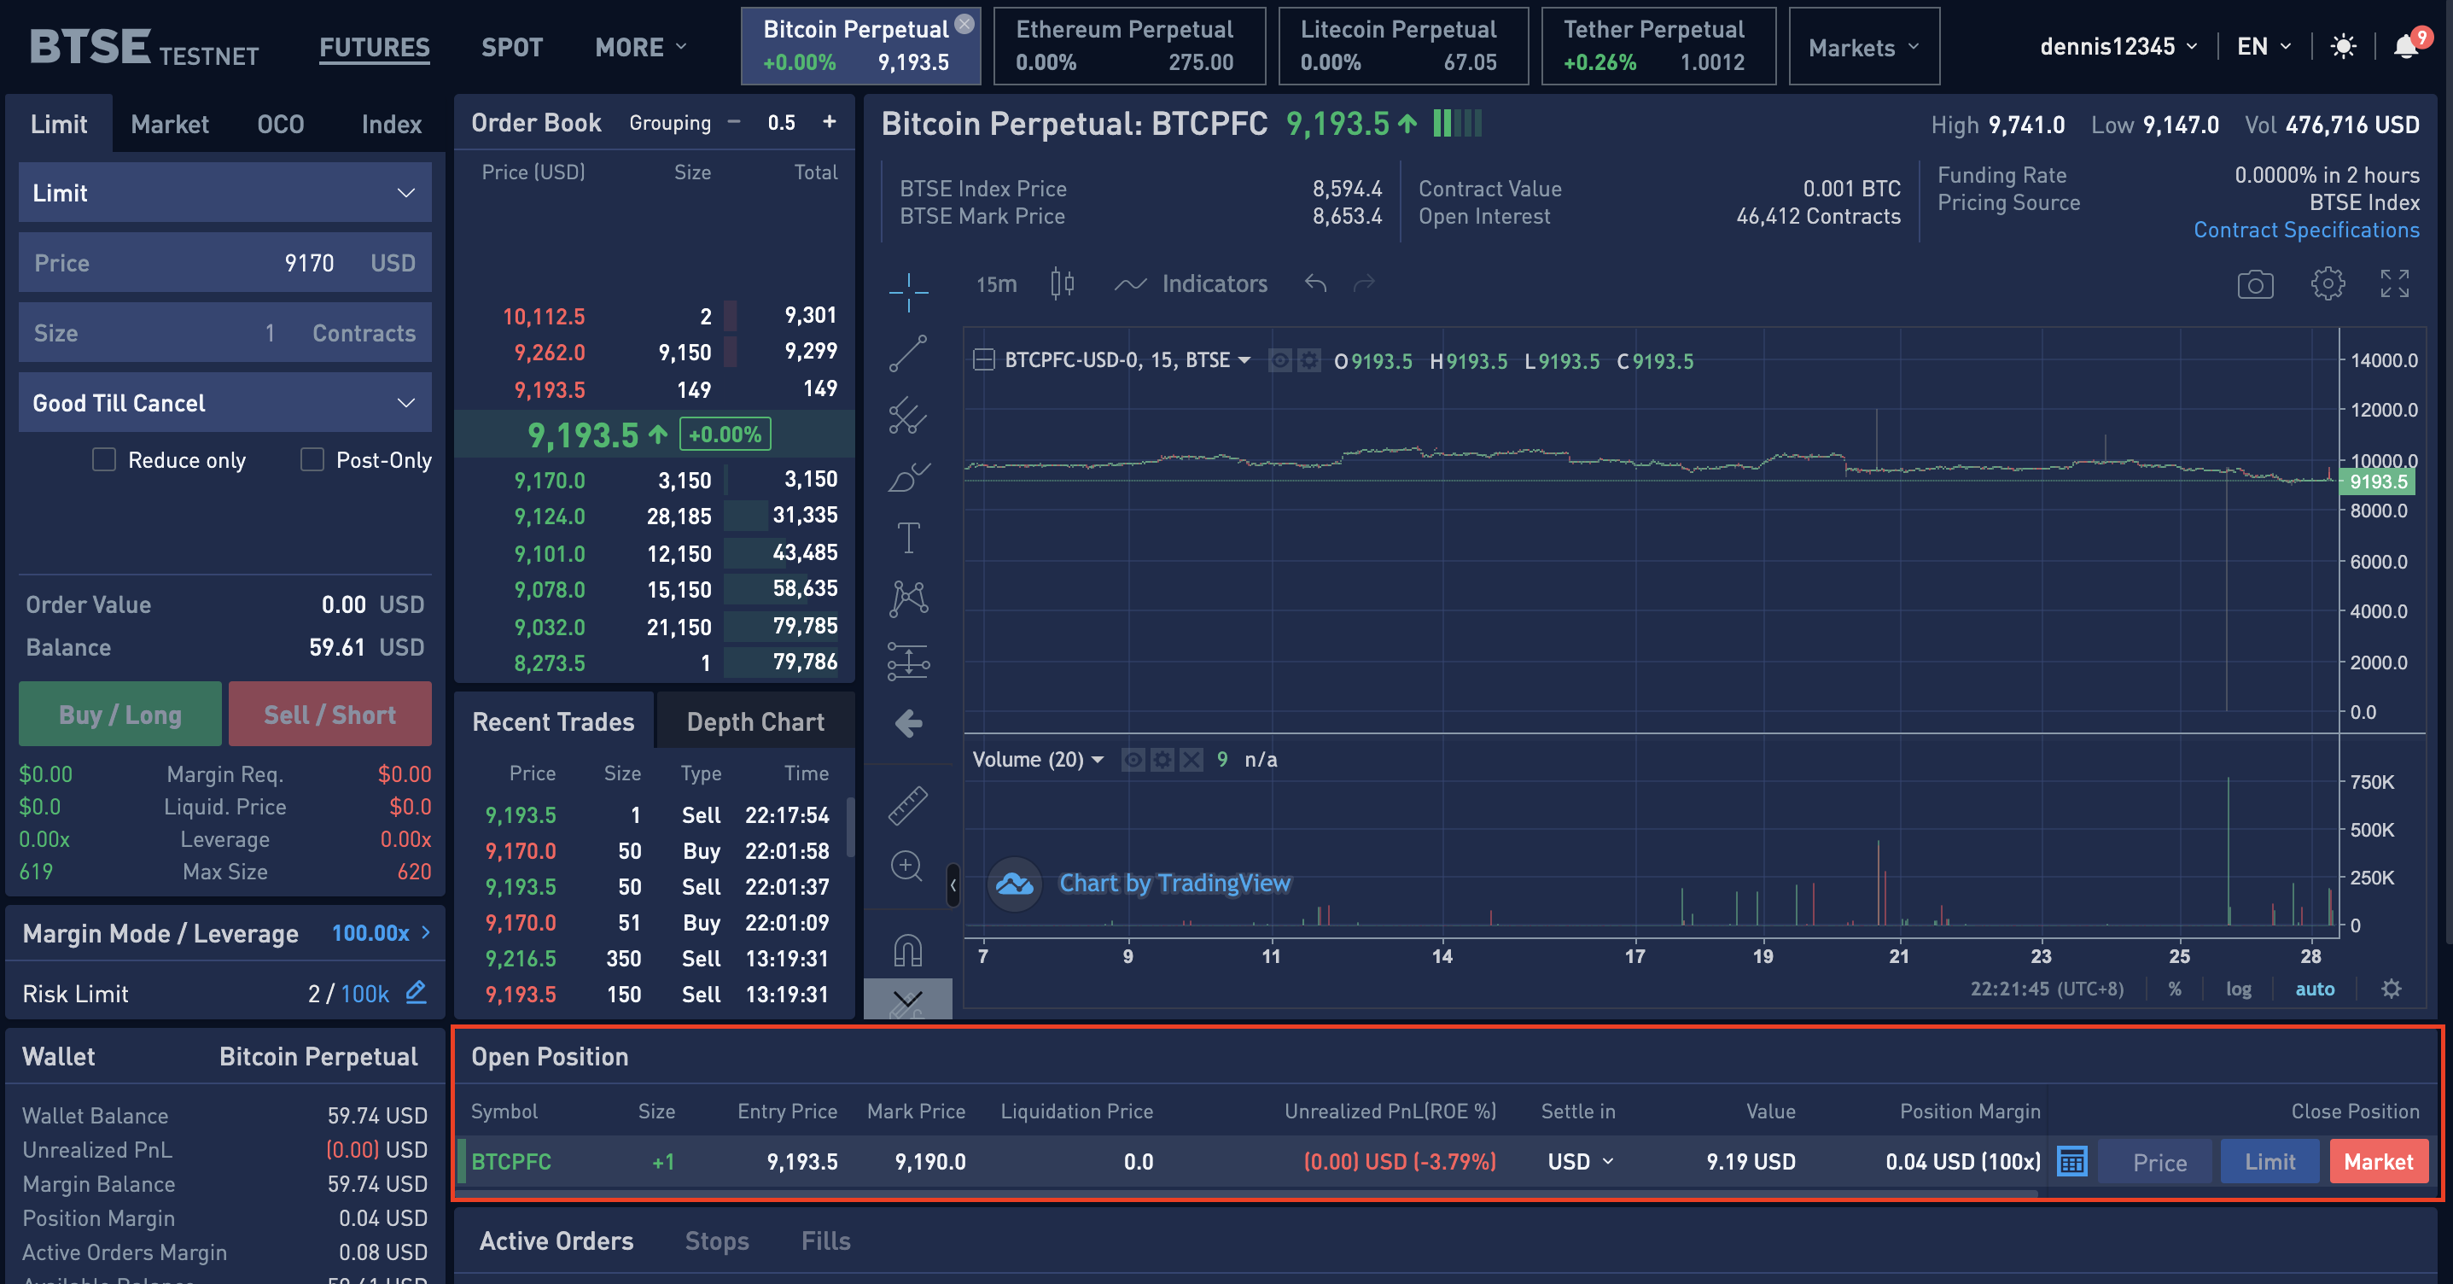This screenshot has height=1284, width=2453.
Task: Select the trend line drawing tool
Action: coord(907,353)
